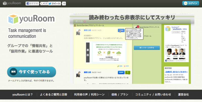Click 新しいルームを作る button in preview
The width and height of the screenshot is (202, 102).
(147, 48)
